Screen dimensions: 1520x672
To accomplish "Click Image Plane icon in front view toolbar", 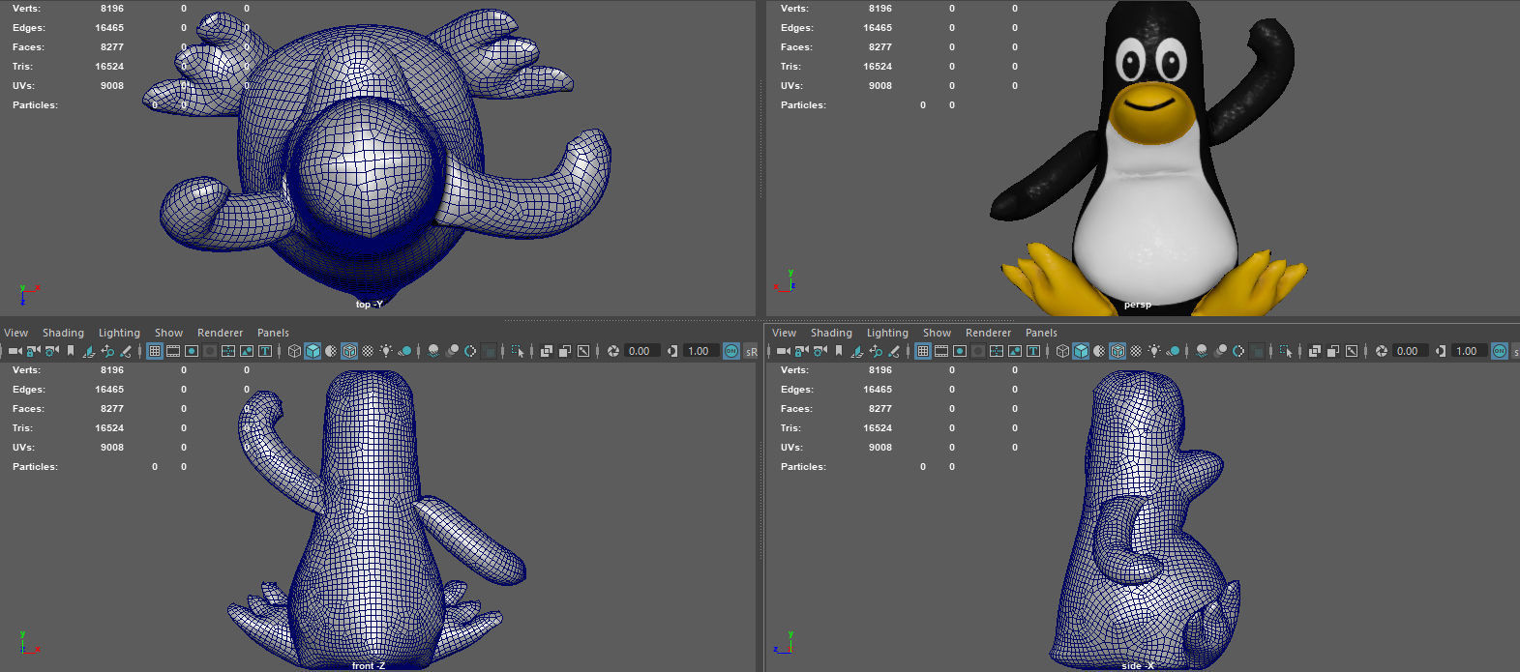I will click(x=89, y=351).
